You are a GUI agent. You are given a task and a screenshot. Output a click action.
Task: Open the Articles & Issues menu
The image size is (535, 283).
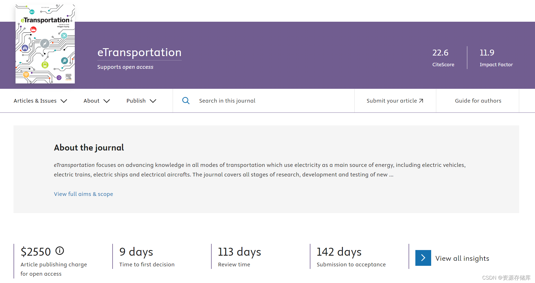[x=40, y=101]
